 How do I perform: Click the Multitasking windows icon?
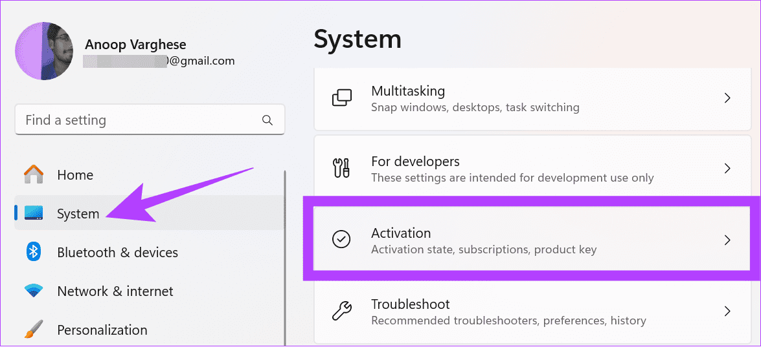click(x=341, y=98)
